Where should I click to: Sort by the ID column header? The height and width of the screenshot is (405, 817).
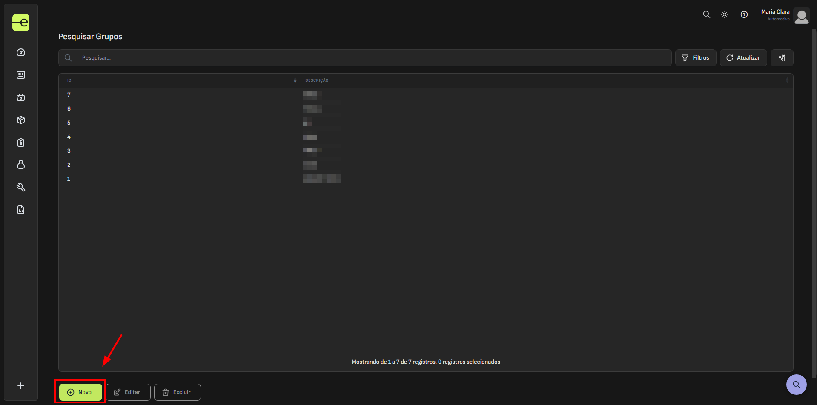179,80
